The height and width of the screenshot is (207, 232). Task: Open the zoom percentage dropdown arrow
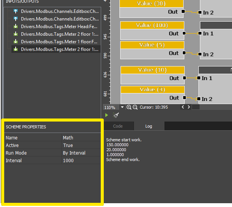(x=122, y=107)
